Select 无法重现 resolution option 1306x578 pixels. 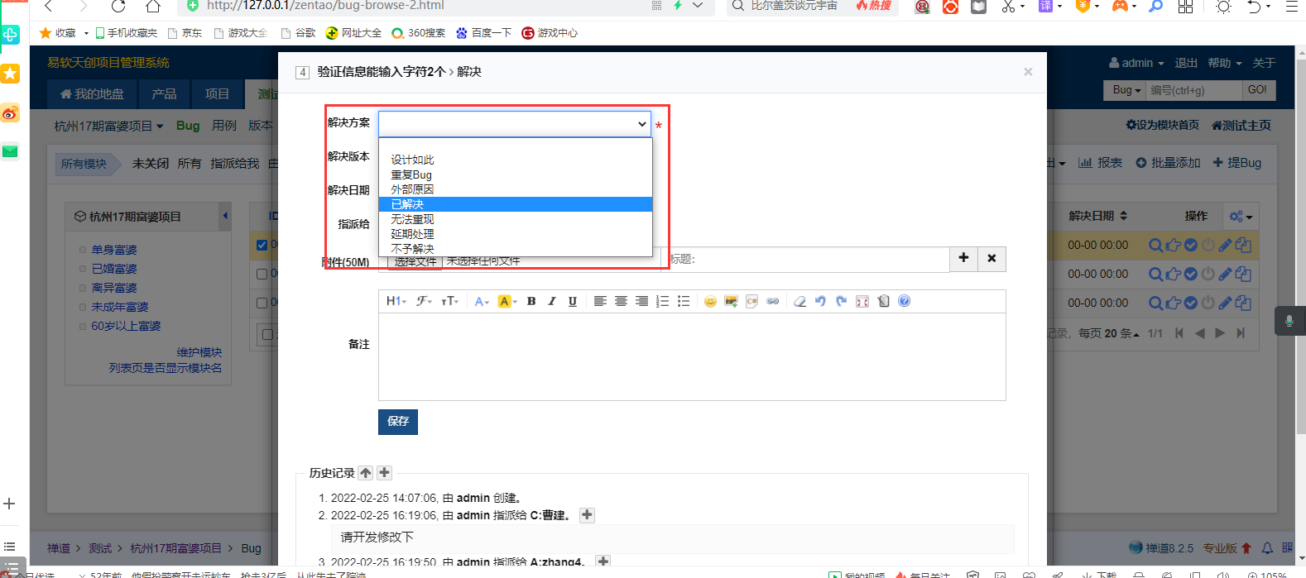[x=516, y=219]
